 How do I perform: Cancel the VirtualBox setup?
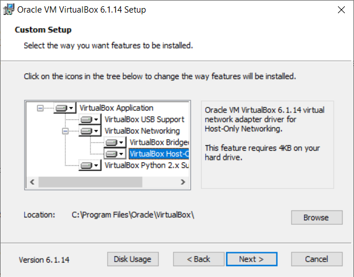tap(317, 259)
